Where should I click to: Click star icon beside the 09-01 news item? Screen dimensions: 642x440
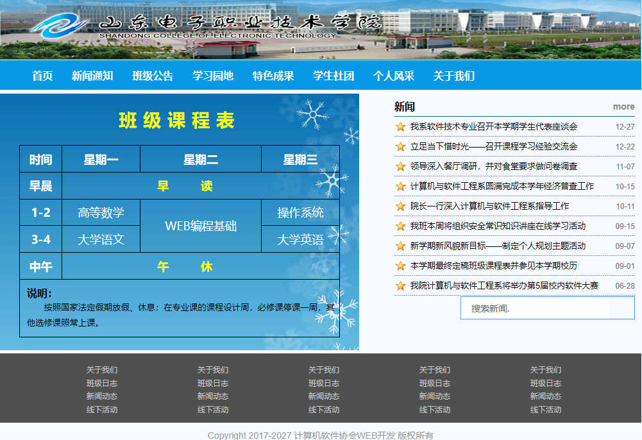click(401, 266)
